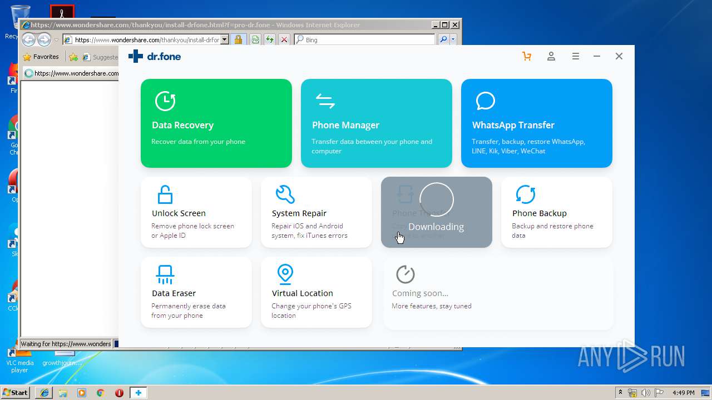
Task: Click the Phone Manager transfer arrows icon
Action: pos(325,101)
